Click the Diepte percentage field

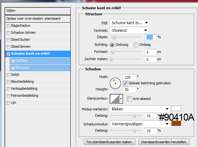[151, 38]
